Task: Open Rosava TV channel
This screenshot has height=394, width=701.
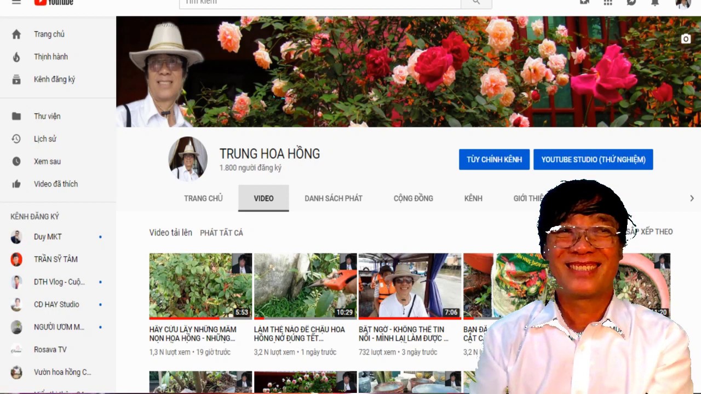Action: 58,349
